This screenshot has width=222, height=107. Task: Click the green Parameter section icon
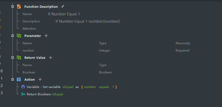click(19, 36)
